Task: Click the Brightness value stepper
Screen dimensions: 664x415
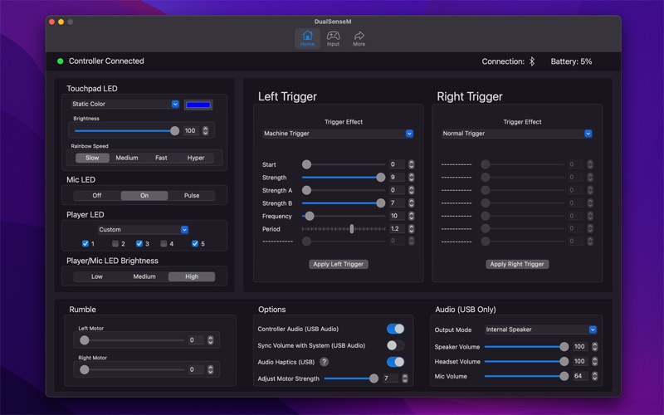Action: (x=205, y=131)
